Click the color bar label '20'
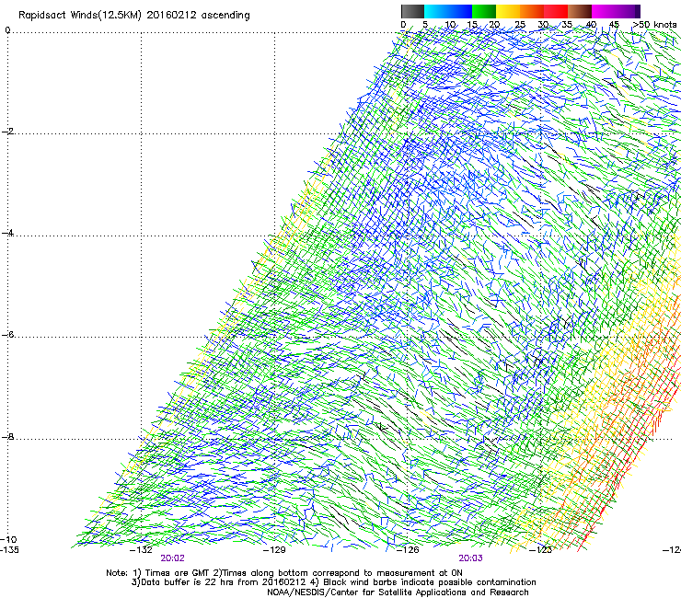 [x=494, y=25]
